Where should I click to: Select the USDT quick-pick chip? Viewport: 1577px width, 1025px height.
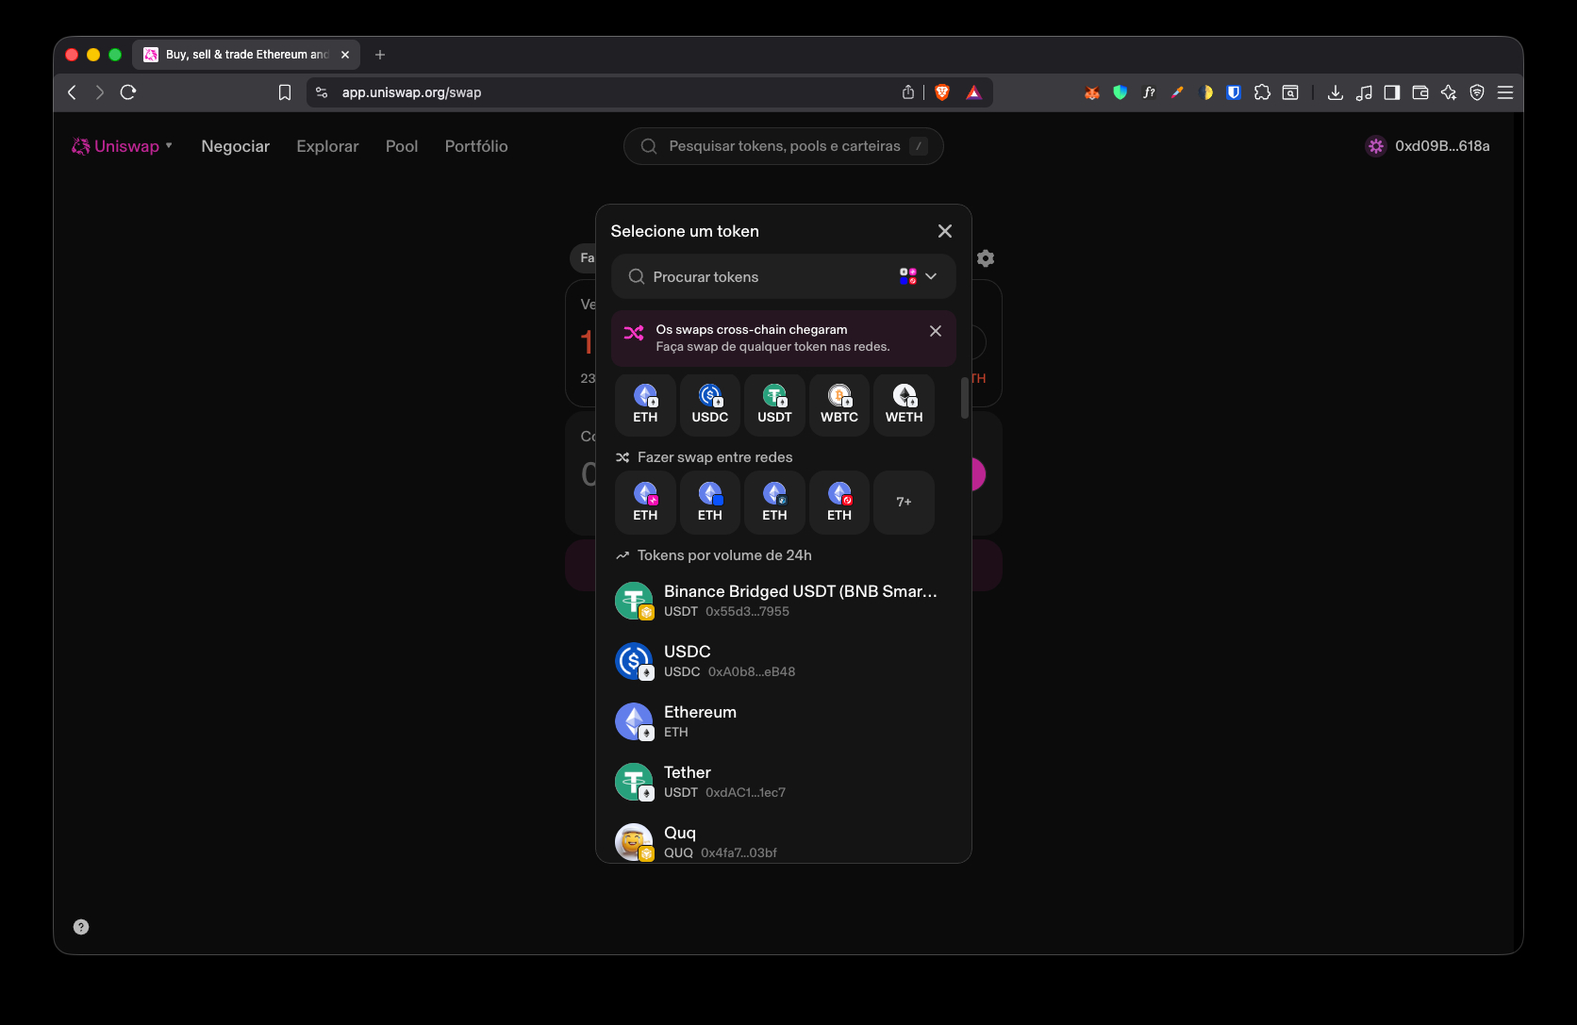[x=774, y=405]
